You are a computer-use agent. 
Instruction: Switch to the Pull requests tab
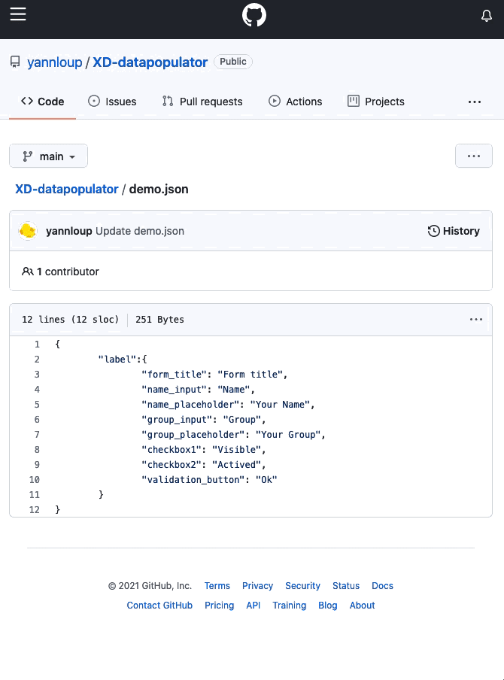[202, 102]
